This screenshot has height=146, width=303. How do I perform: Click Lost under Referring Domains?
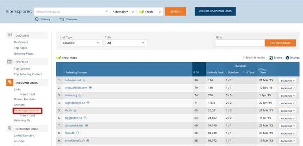tap(32, 115)
